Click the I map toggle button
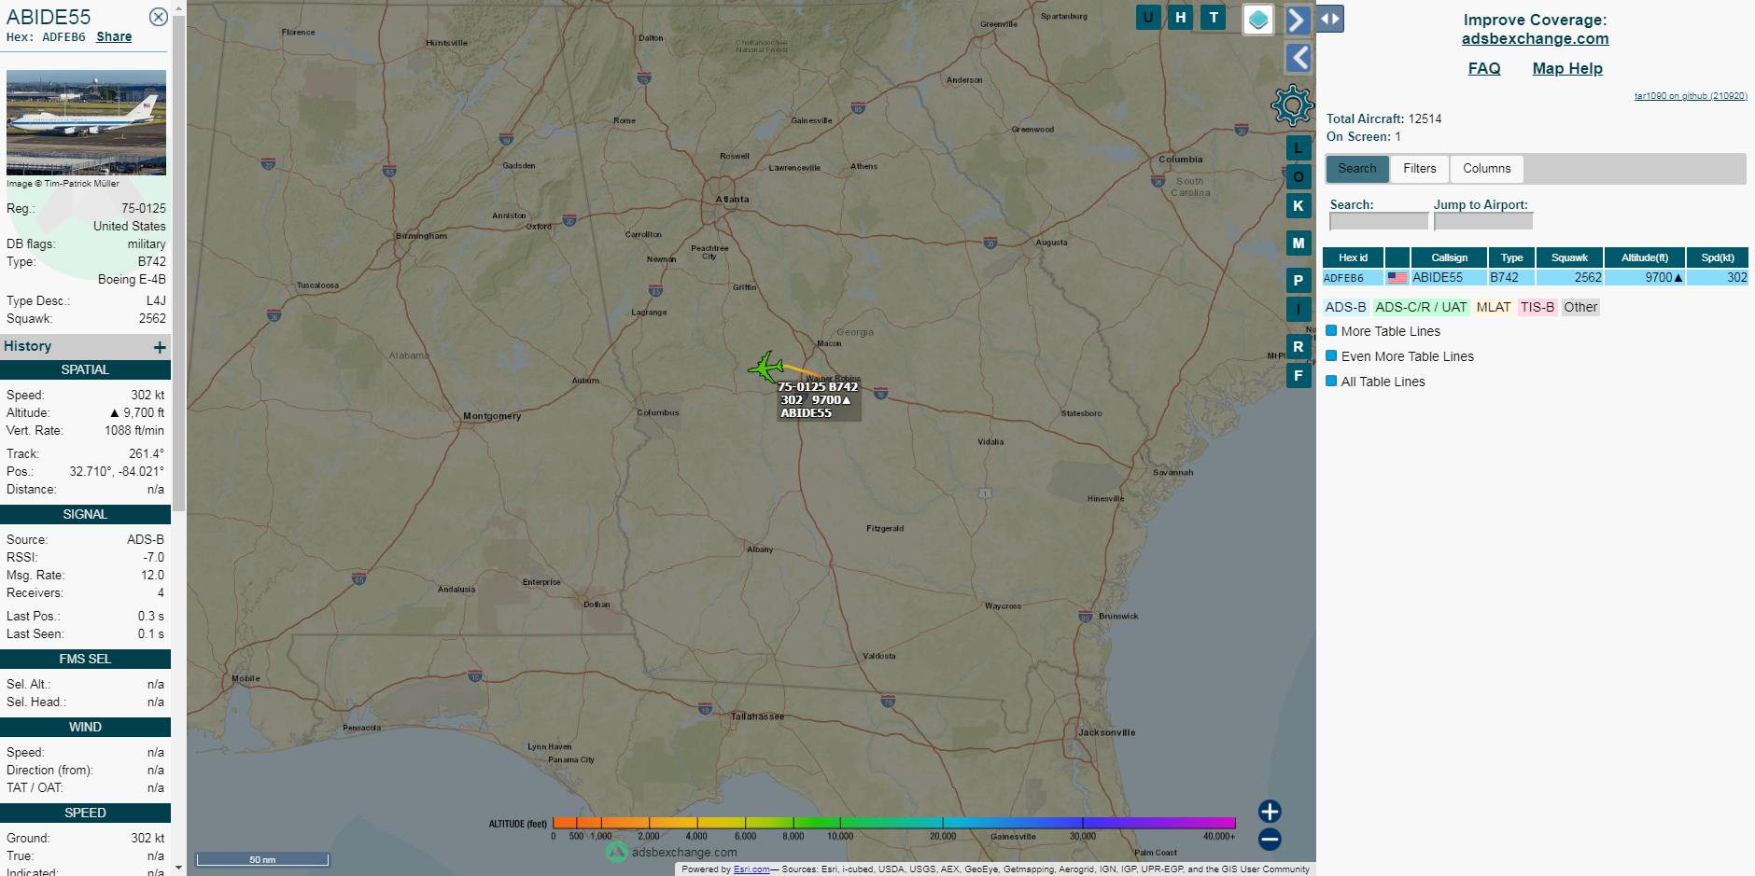This screenshot has width=1755, height=876. 1299,309
